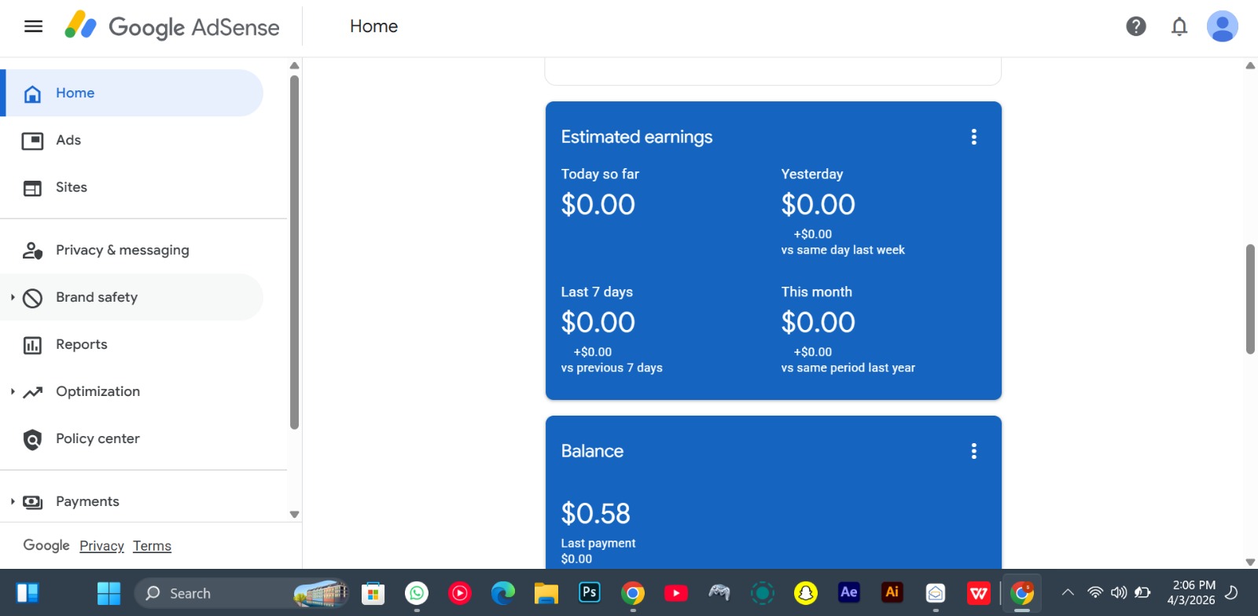Open Estimated earnings card options menu
The height and width of the screenshot is (616, 1258).
pyautogui.click(x=973, y=137)
